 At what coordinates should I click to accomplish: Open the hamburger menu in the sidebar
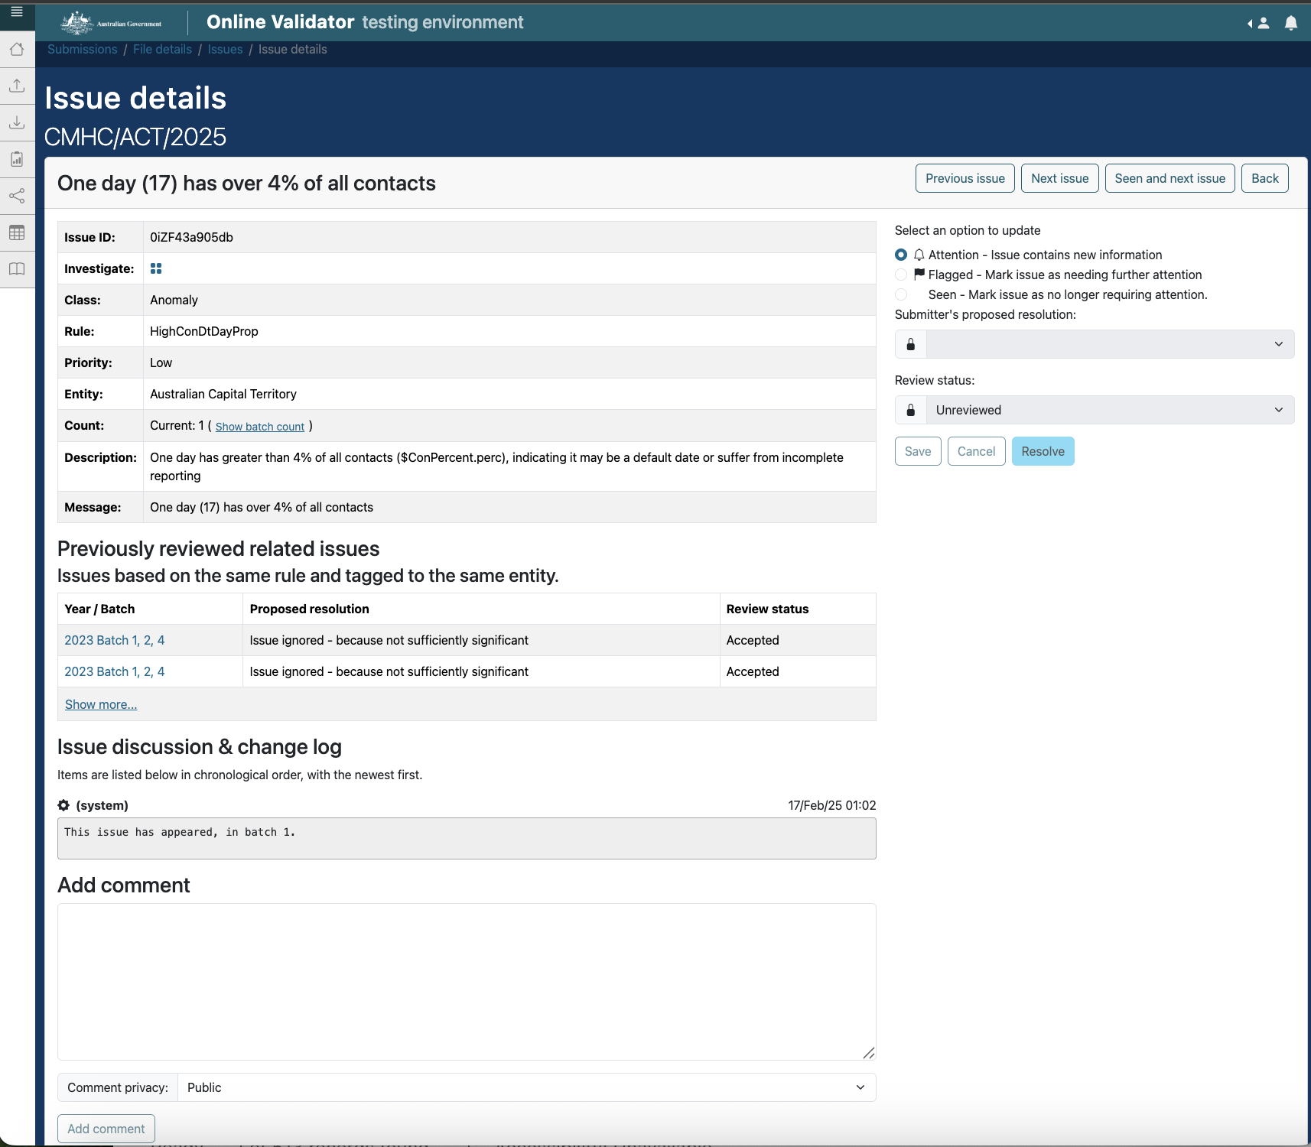tap(17, 11)
